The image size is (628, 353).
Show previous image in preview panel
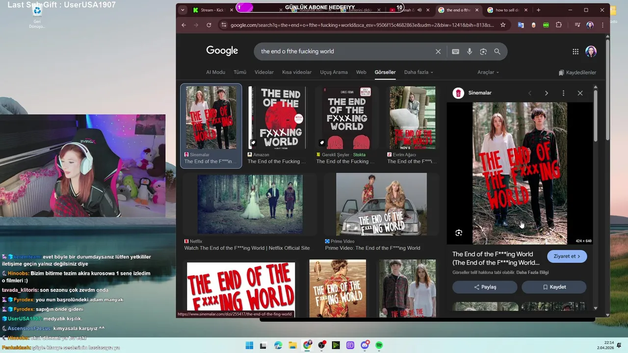530,93
